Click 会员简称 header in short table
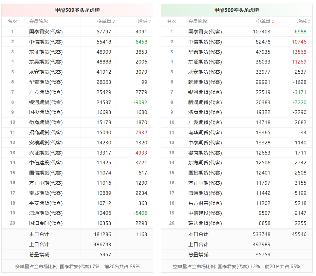316x276 pixels. [x=198, y=21]
